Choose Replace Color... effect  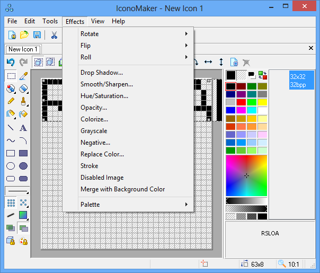[x=128, y=154]
